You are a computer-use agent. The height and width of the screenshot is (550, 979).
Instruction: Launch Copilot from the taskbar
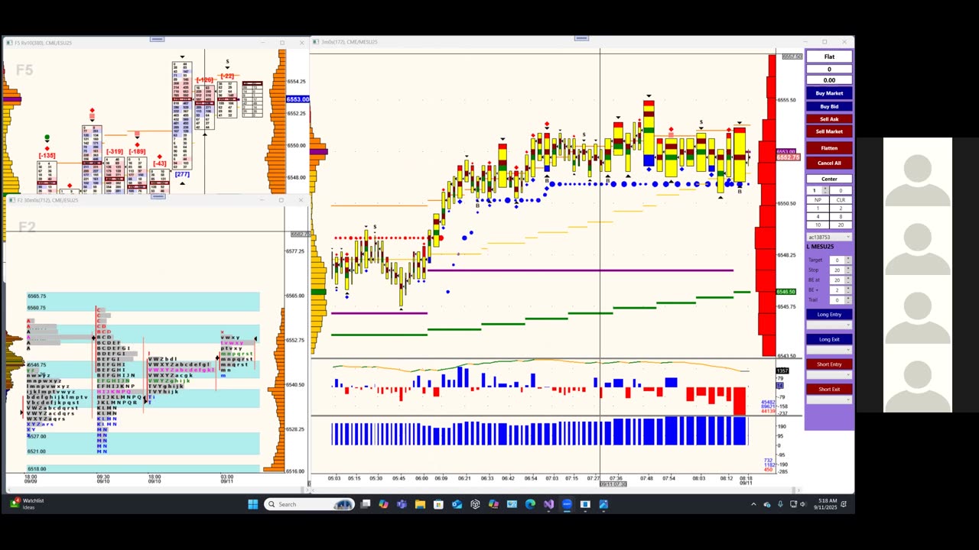pos(384,504)
